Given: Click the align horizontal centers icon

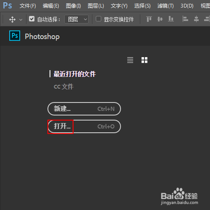Looking at the screenshot, I should [x=196, y=19].
